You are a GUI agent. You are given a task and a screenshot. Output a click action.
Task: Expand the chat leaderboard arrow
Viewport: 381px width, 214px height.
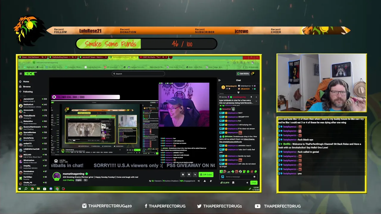point(238,92)
